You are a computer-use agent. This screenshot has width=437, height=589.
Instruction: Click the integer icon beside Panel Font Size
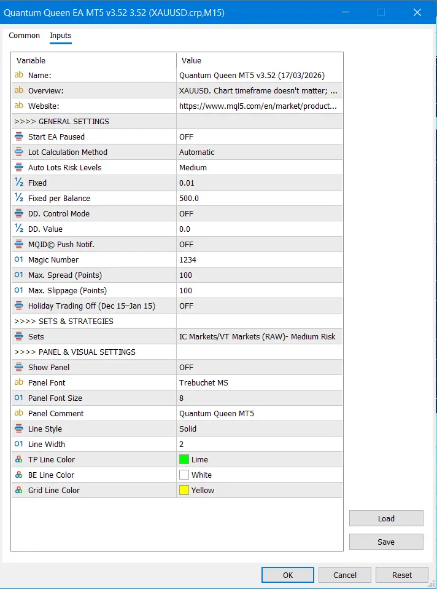click(19, 398)
